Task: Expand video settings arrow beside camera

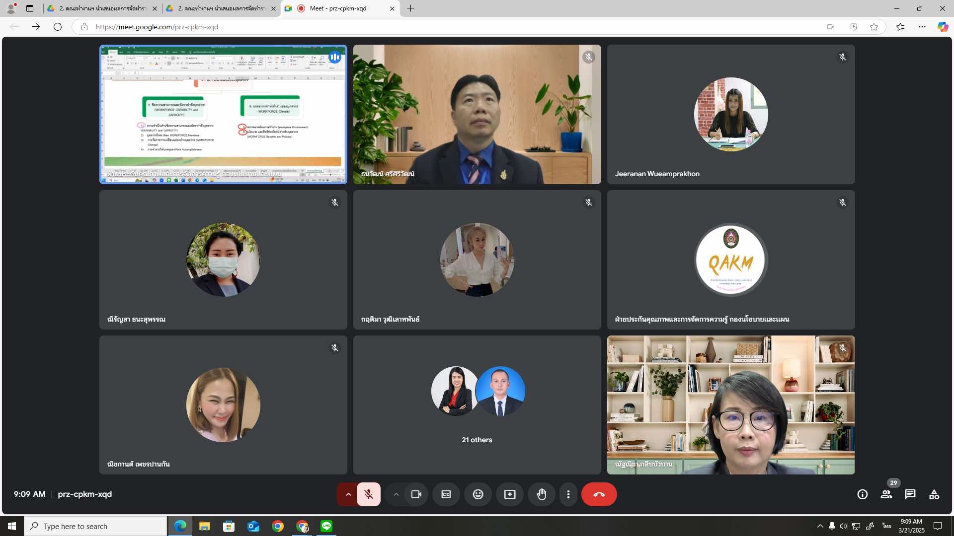Action: pos(396,494)
